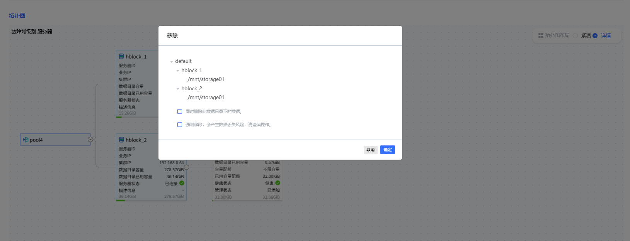Image resolution: width=630 pixels, height=241 pixels.
Task: Click the 故障域级别 服务器 label
Action: [32, 32]
